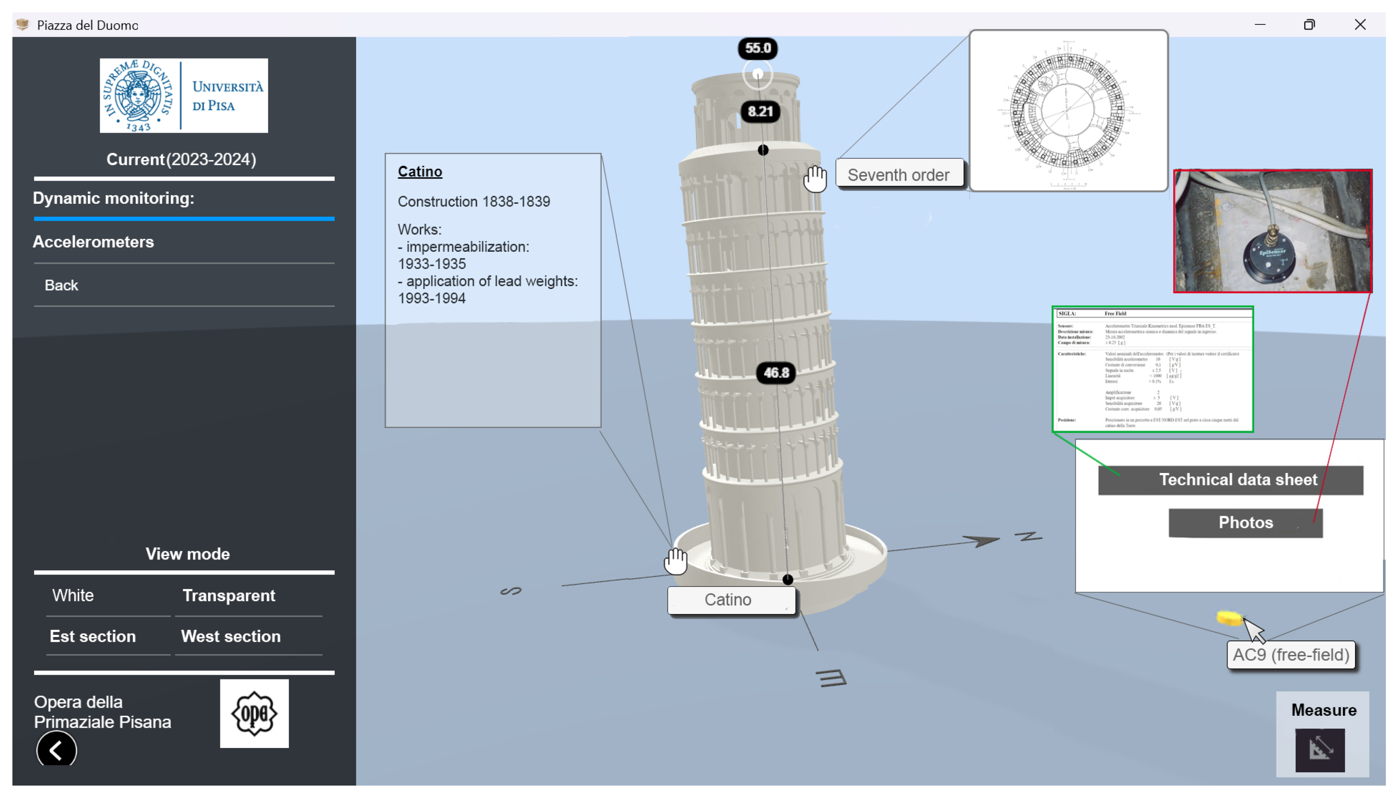This screenshot has width=1397, height=798.
Task: Click the Università di Pisa logo
Action: [184, 95]
